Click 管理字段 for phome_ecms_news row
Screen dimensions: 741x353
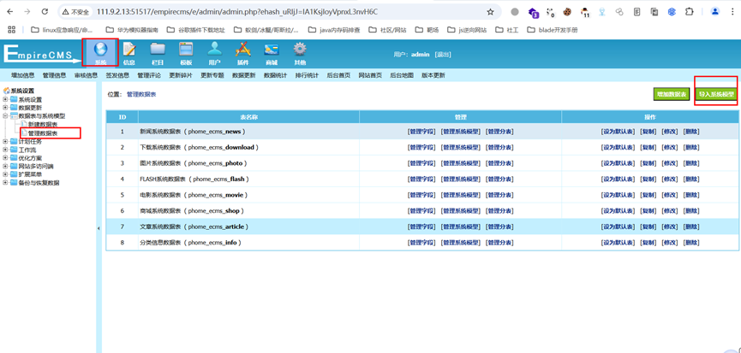(x=421, y=132)
